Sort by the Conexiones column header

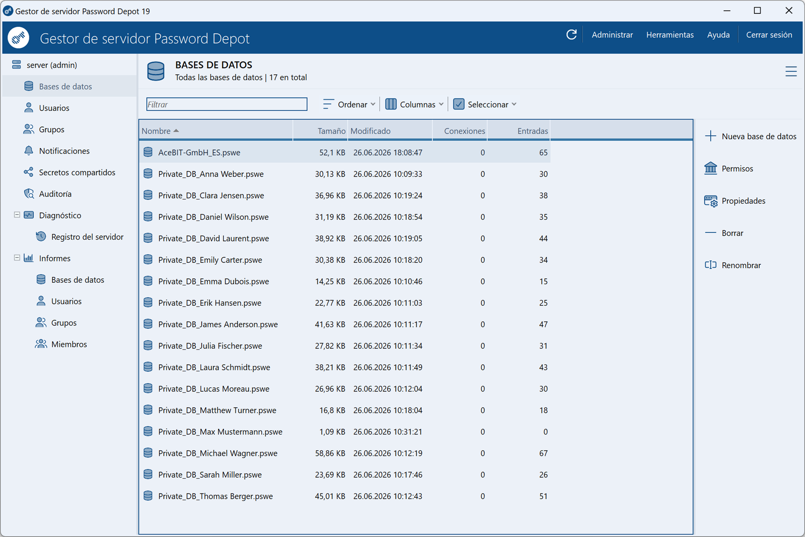pyautogui.click(x=460, y=131)
